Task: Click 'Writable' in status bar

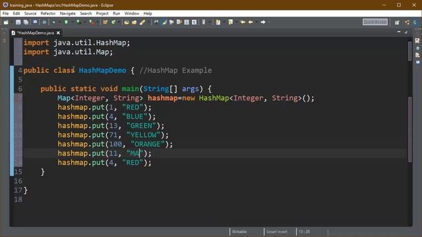Action: [x=239, y=232]
